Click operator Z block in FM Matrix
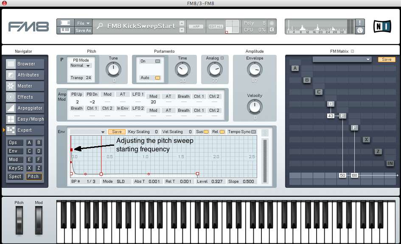The width and height of the screenshot is (401, 244). (378, 151)
